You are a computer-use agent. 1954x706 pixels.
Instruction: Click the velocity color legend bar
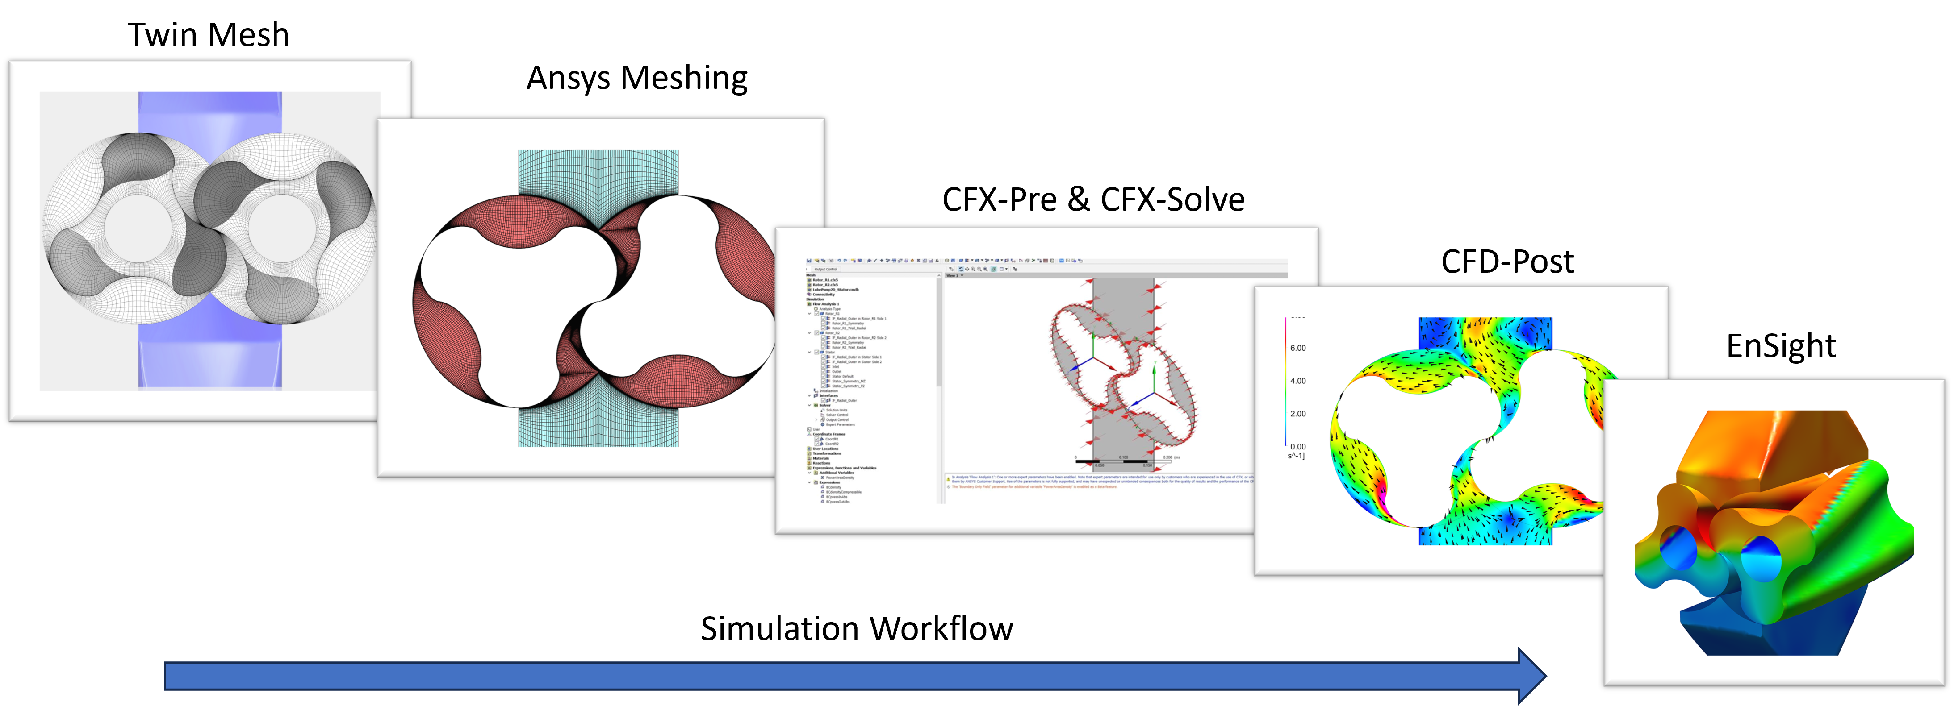click(x=1285, y=382)
